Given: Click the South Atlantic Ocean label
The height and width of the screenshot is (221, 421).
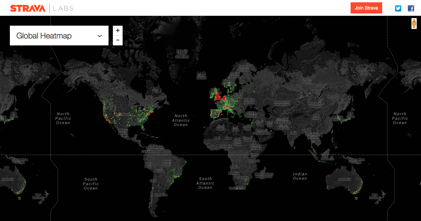Looking at the screenshot, I should pos(205,183).
